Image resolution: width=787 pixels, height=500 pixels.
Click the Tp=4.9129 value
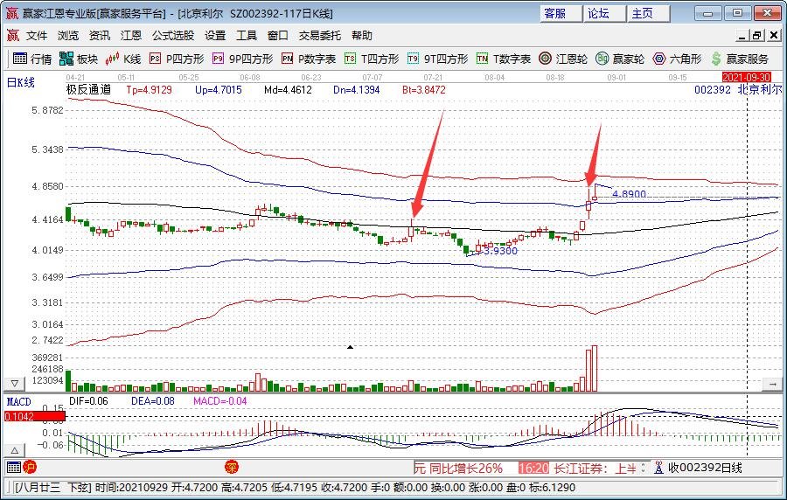coord(149,90)
